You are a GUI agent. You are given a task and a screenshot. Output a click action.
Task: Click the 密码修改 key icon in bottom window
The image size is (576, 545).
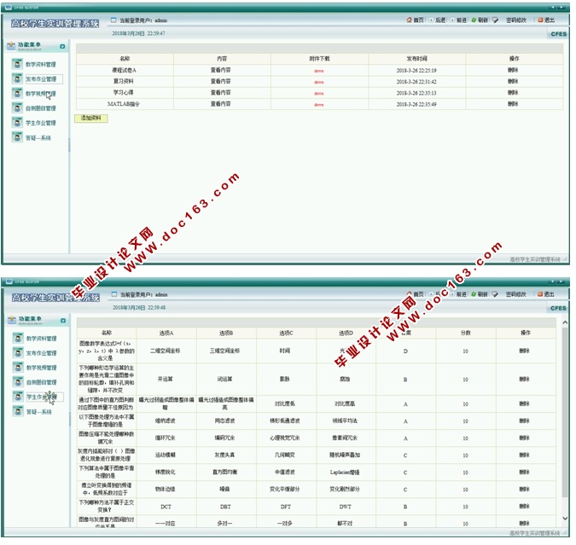coord(495,294)
